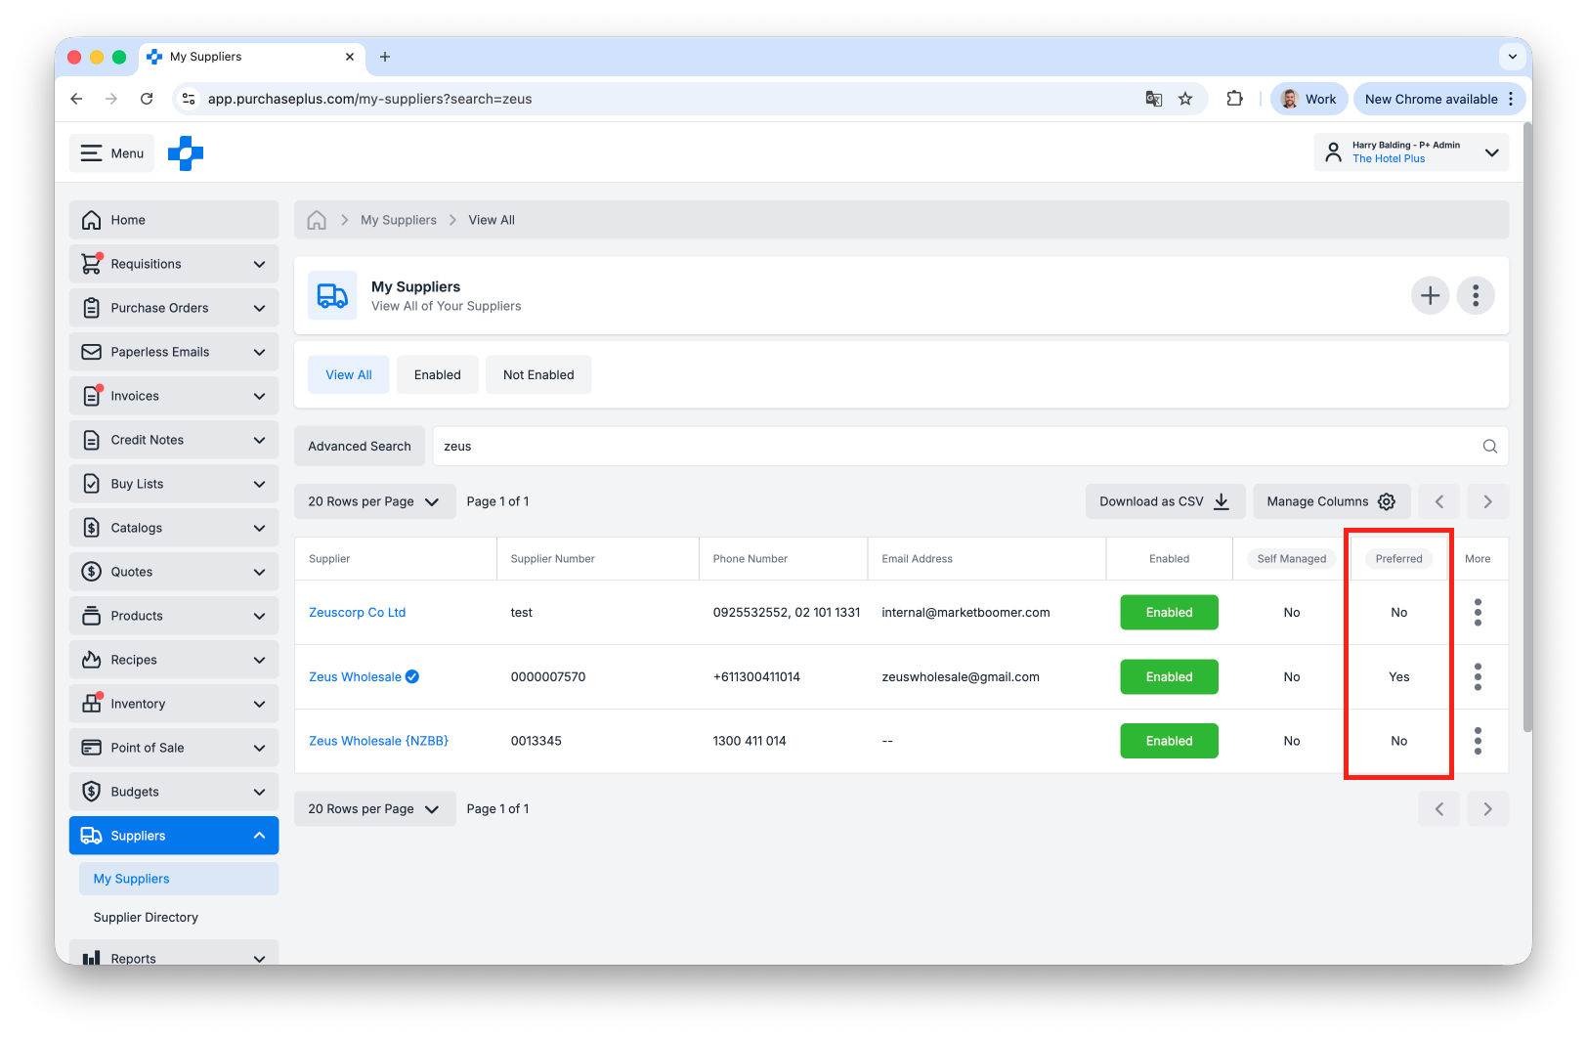Download suppliers as CSV
1587x1037 pixels.
tap(1165, 501)
